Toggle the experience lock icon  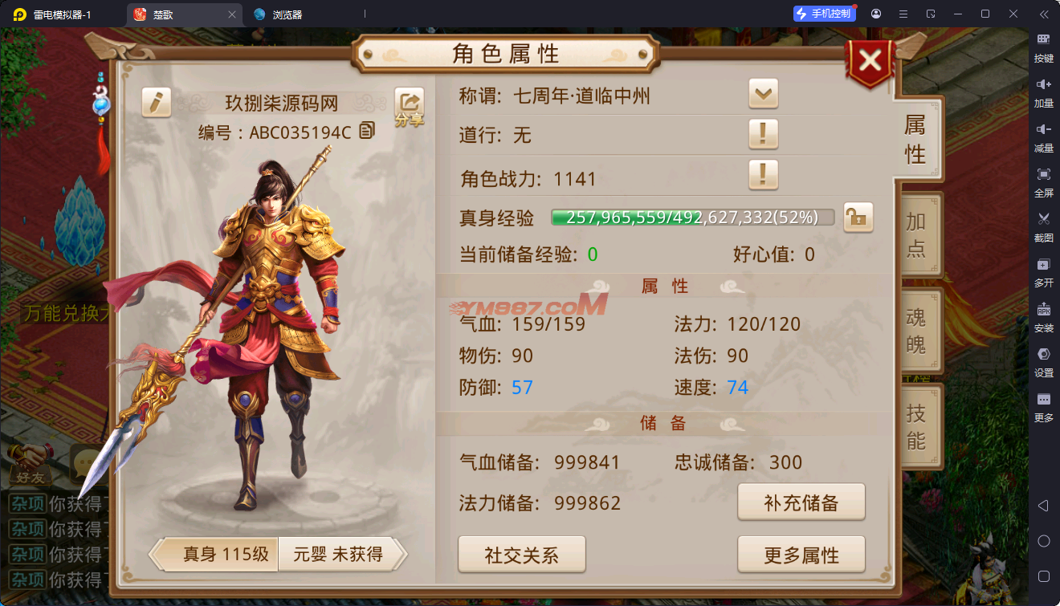858,217
